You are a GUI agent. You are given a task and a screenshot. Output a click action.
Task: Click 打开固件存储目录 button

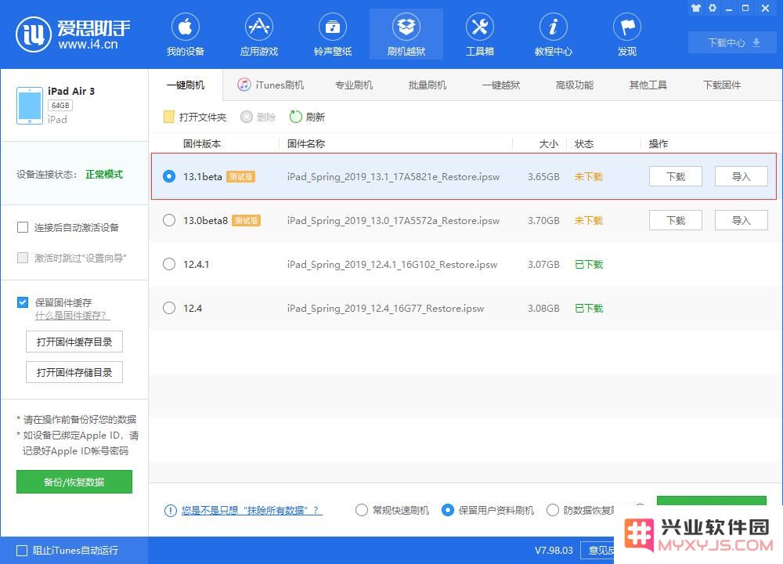74,372
